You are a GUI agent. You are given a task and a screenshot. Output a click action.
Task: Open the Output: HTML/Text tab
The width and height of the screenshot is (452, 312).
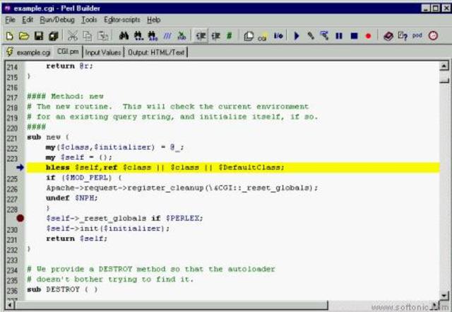(x=156, y=52)
